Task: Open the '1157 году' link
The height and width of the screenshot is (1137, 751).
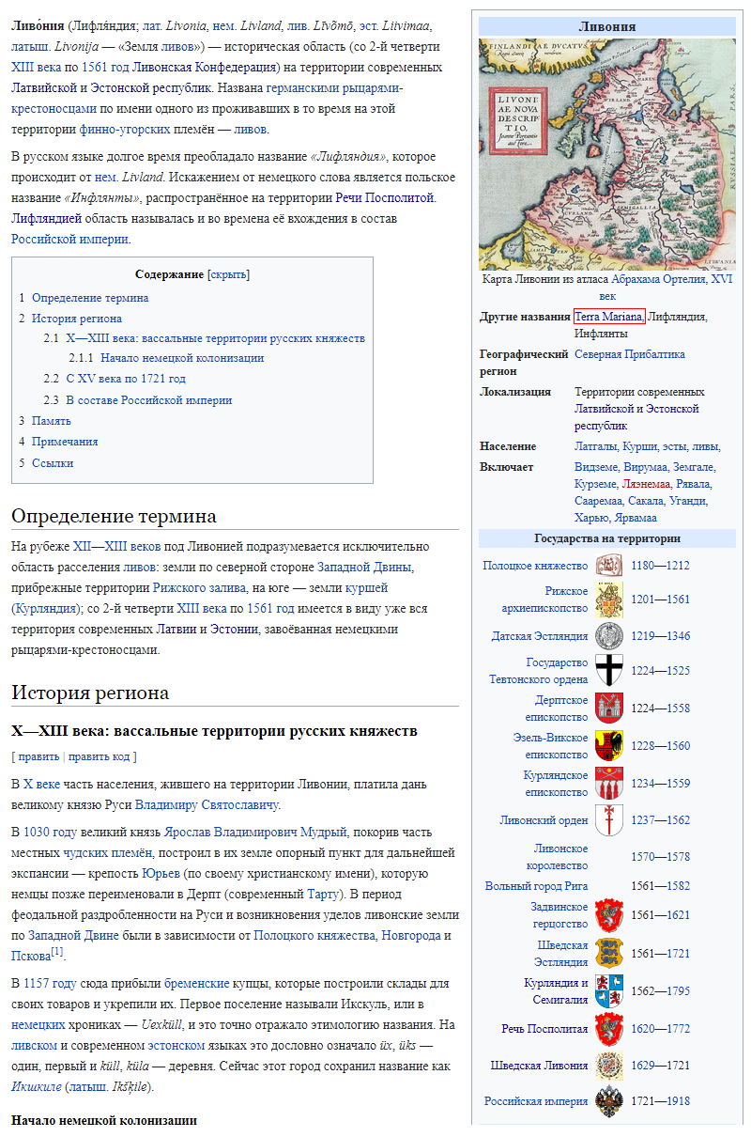Action: pos(52,984)
